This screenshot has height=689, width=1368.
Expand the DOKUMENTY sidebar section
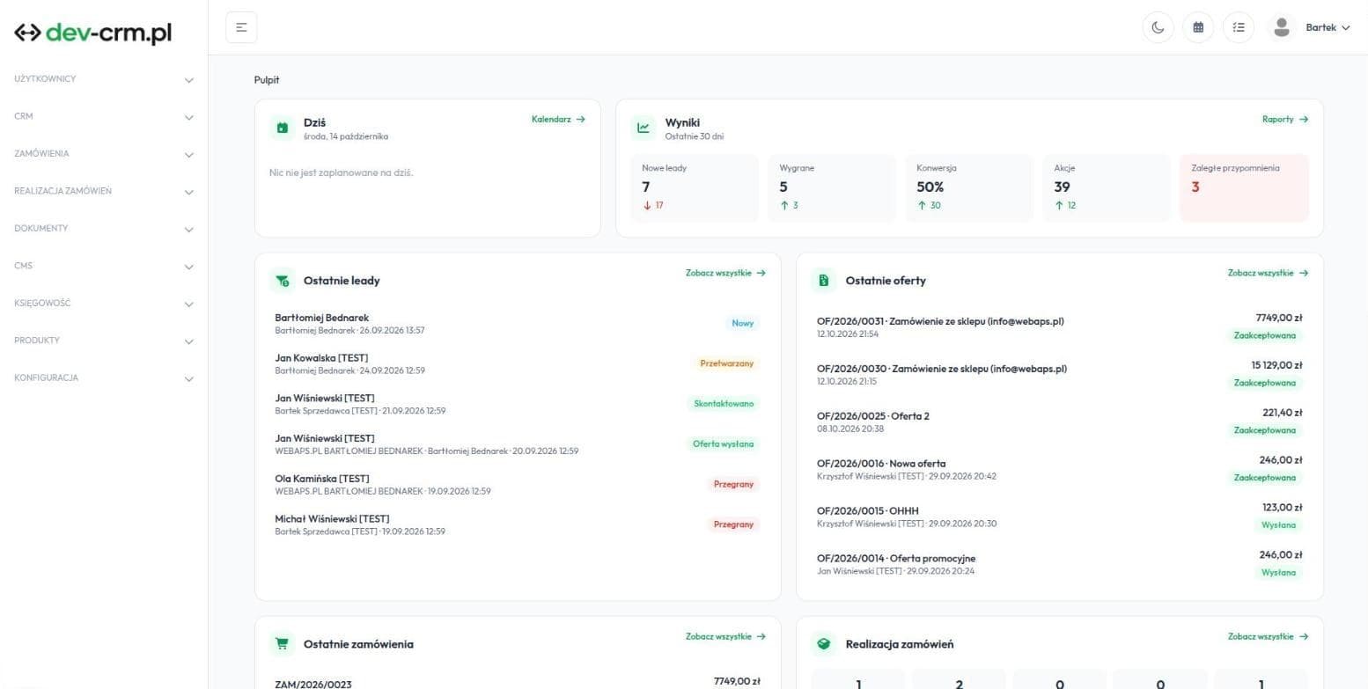(104, 229)
